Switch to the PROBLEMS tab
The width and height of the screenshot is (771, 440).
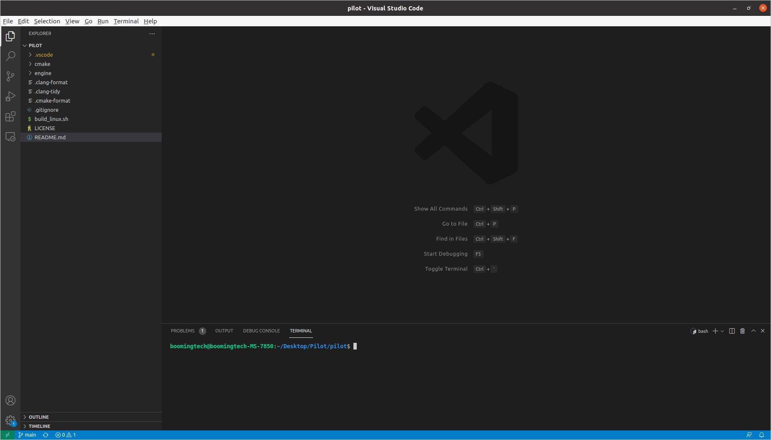coord(188,331)
